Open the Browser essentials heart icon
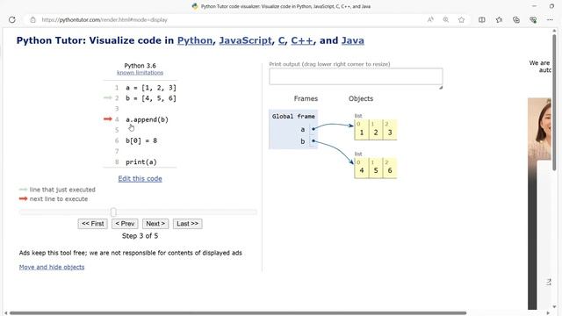This screenshot has height=316, width=562. coord(533,19)
